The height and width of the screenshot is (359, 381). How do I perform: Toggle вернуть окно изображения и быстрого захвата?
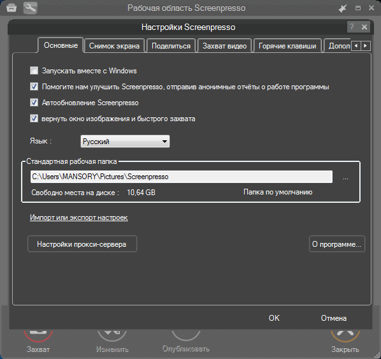pyautogui.click(x=34, y=119)
